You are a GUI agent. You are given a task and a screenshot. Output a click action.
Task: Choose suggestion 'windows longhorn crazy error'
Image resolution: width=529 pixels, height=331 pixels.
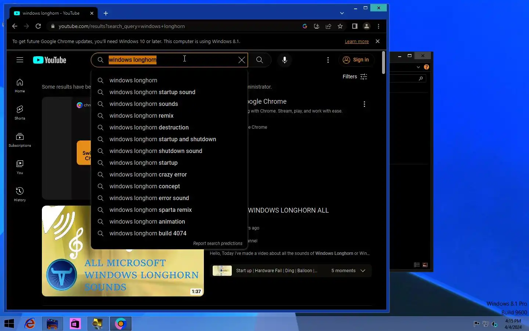(x=169, y=175)
